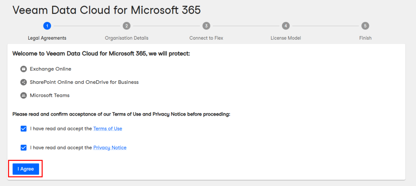
Task: Select step 2 circle in wizard
Action: tap(127, 26)
